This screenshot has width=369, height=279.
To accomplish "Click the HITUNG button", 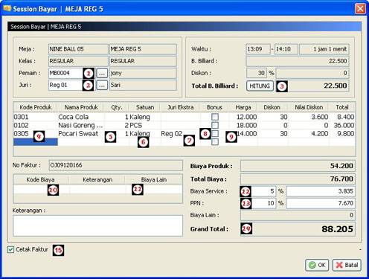I will pyautogui.click(x=260, y=86).
